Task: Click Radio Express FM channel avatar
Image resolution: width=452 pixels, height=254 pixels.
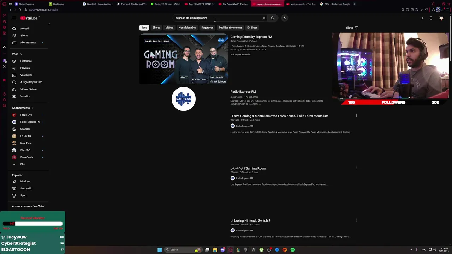Action: tap(184, 99)
